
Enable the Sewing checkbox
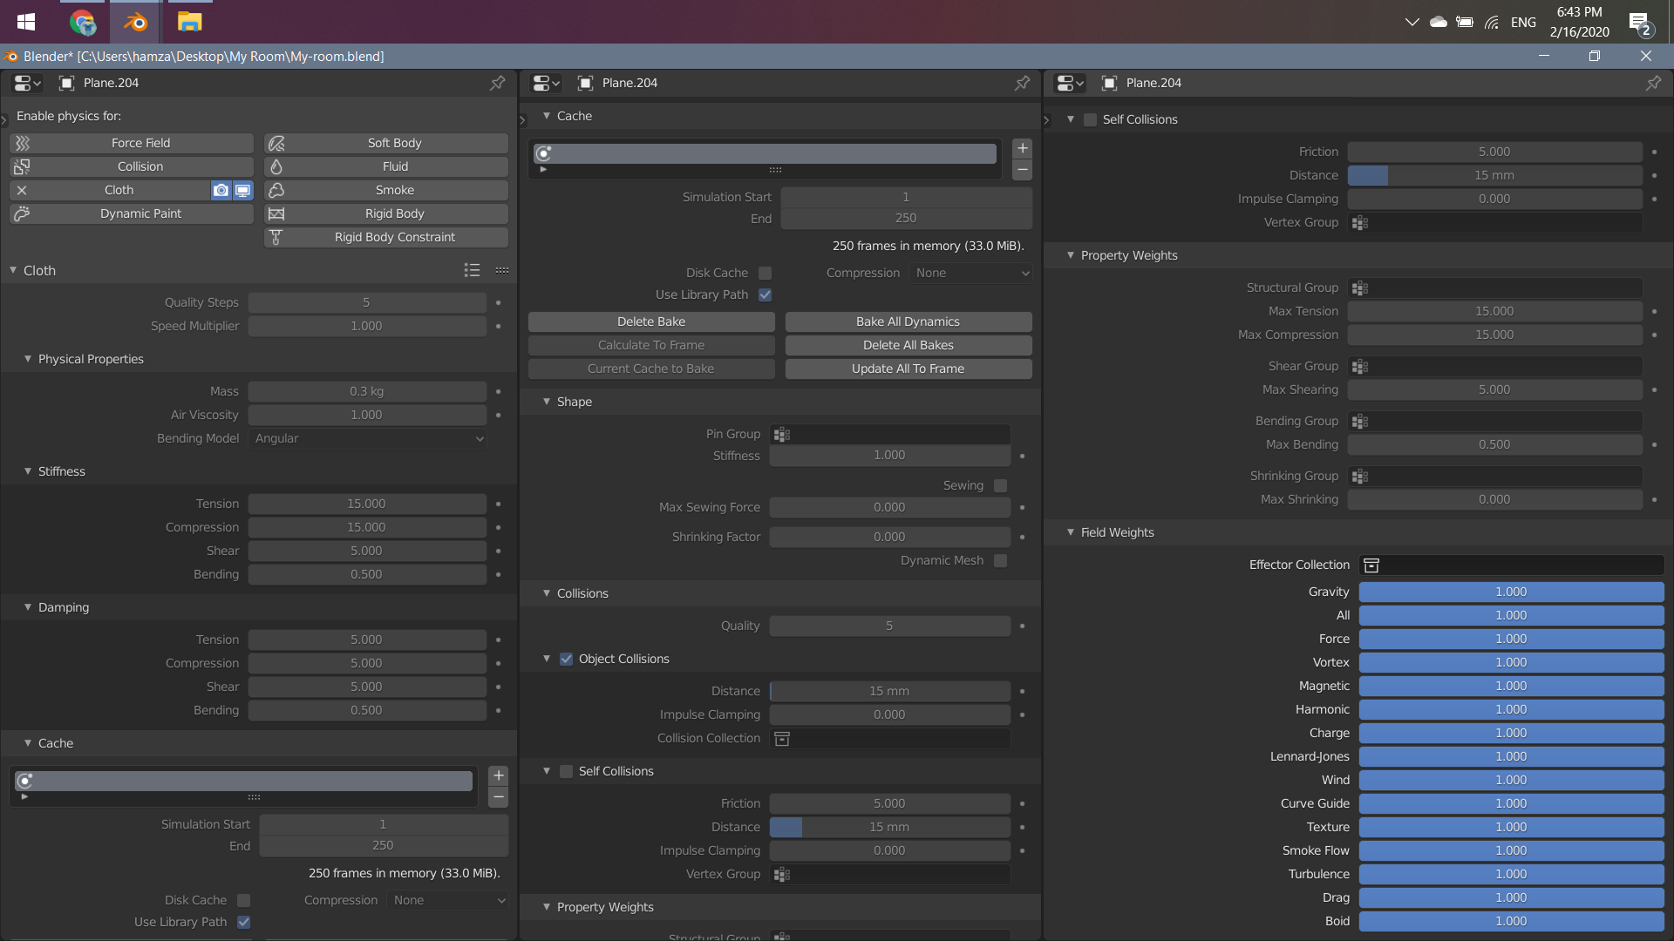pos(1000,485)
